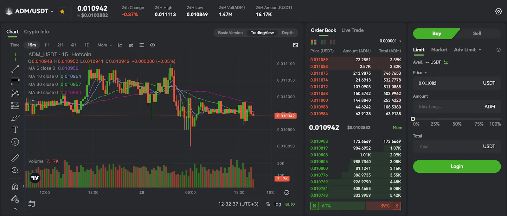507x216 pixels.
Task: Click the amount slider handle at 0%
Action: [x=413, y=119]
